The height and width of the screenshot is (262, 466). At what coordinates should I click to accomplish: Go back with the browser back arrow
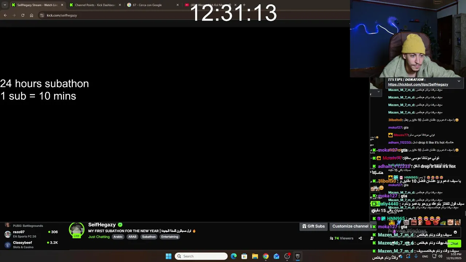point(5,15)
